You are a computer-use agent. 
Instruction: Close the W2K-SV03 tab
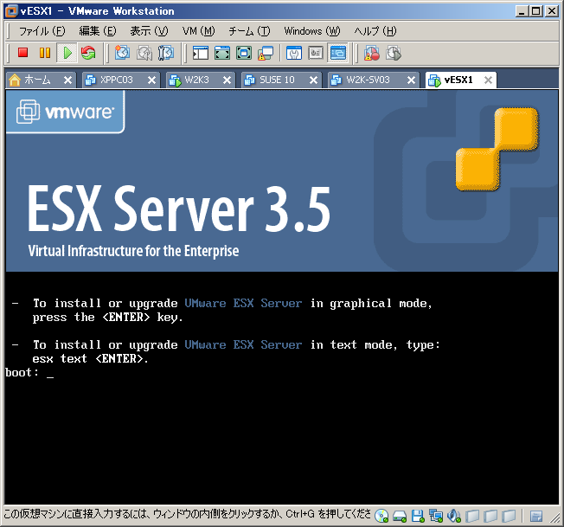(x=411, y=80)
